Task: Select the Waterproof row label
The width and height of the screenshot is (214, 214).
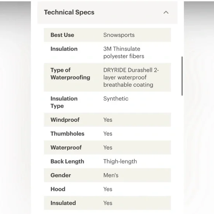Action: (x=66, y=148)
